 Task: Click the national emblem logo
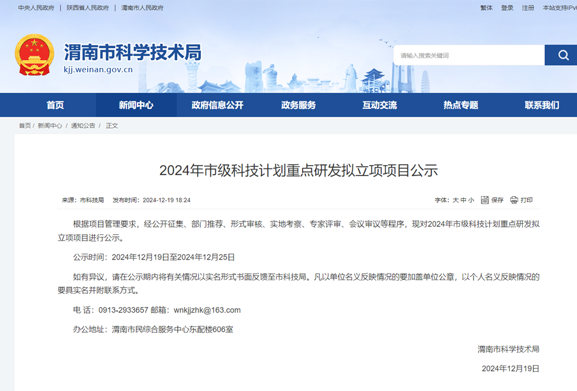click(34, 55)
